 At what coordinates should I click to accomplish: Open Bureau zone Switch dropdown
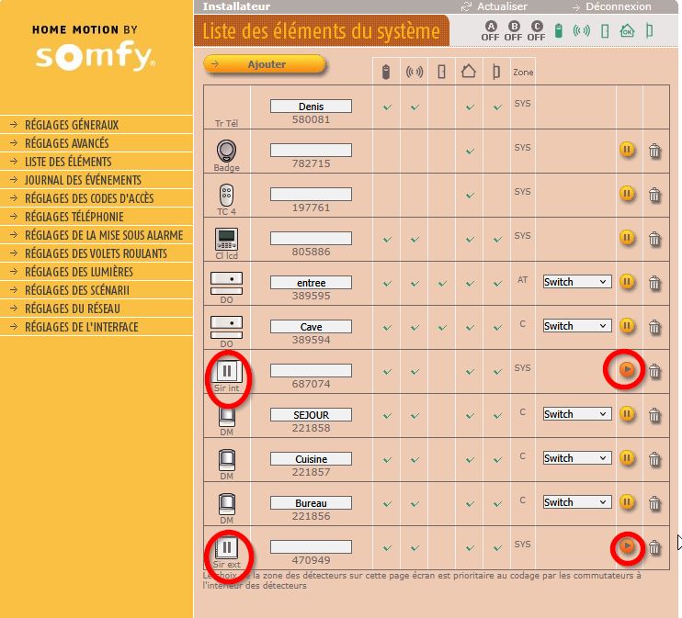[576, 502]
